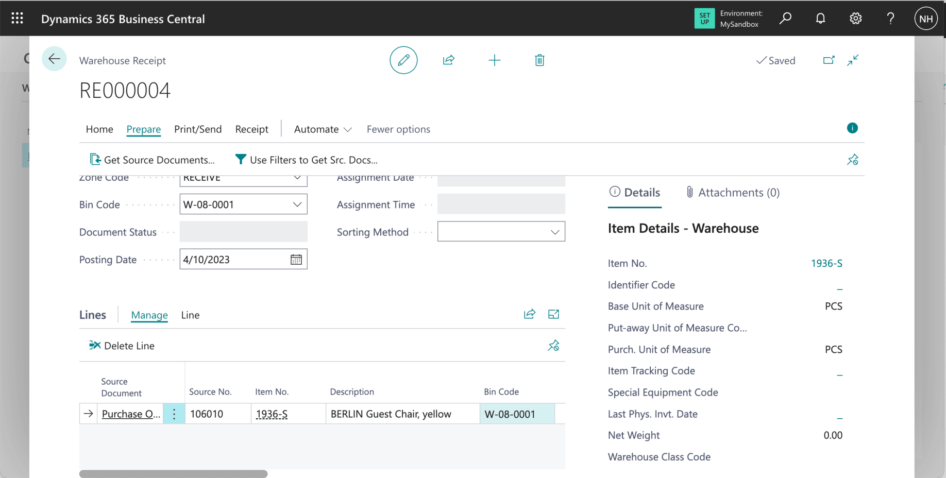Viewport: 946px width, 478px height.
Task: Switch to the Details factbox tab
Action: 635,193
